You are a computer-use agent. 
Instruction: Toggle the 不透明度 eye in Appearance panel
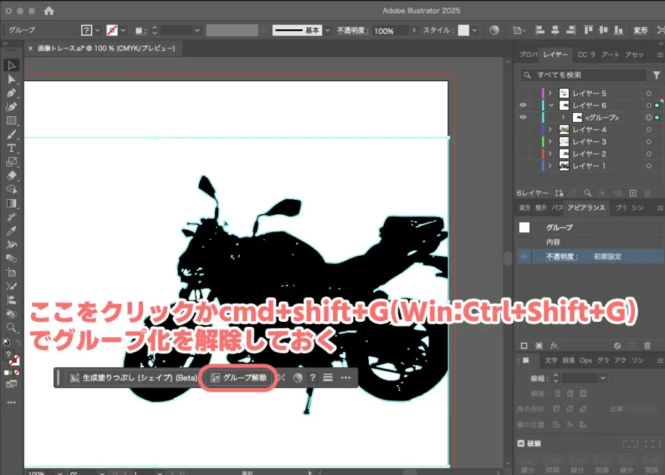pos(524,257)
